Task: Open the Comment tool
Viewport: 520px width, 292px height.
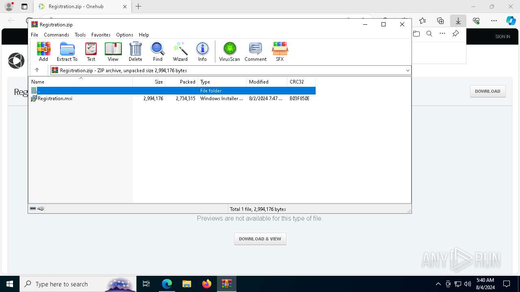Action: click(256, 52)
